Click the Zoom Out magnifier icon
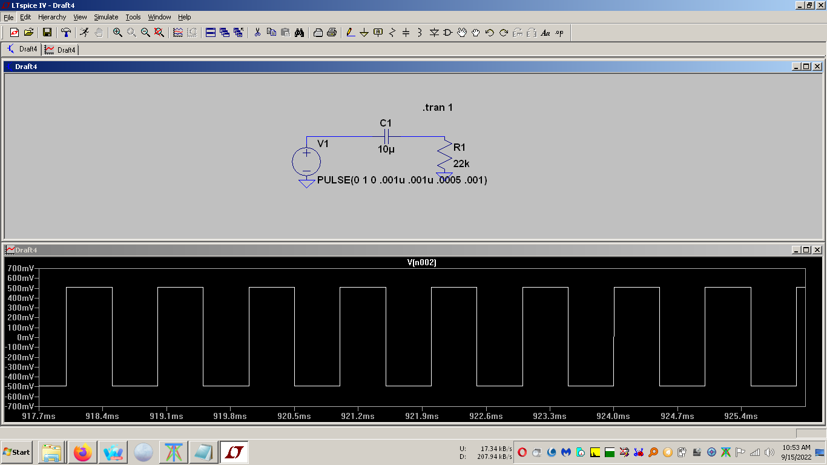This screenshot has width=827, height=465. coord(145,33)
